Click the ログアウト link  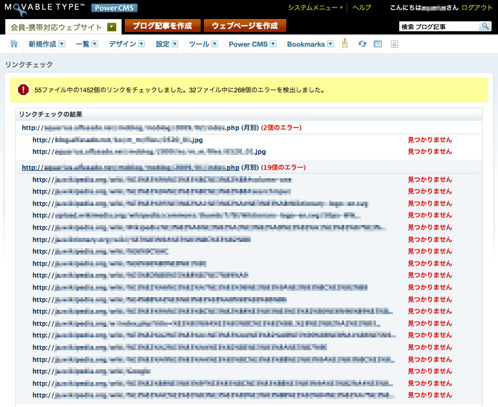[477, 7]
